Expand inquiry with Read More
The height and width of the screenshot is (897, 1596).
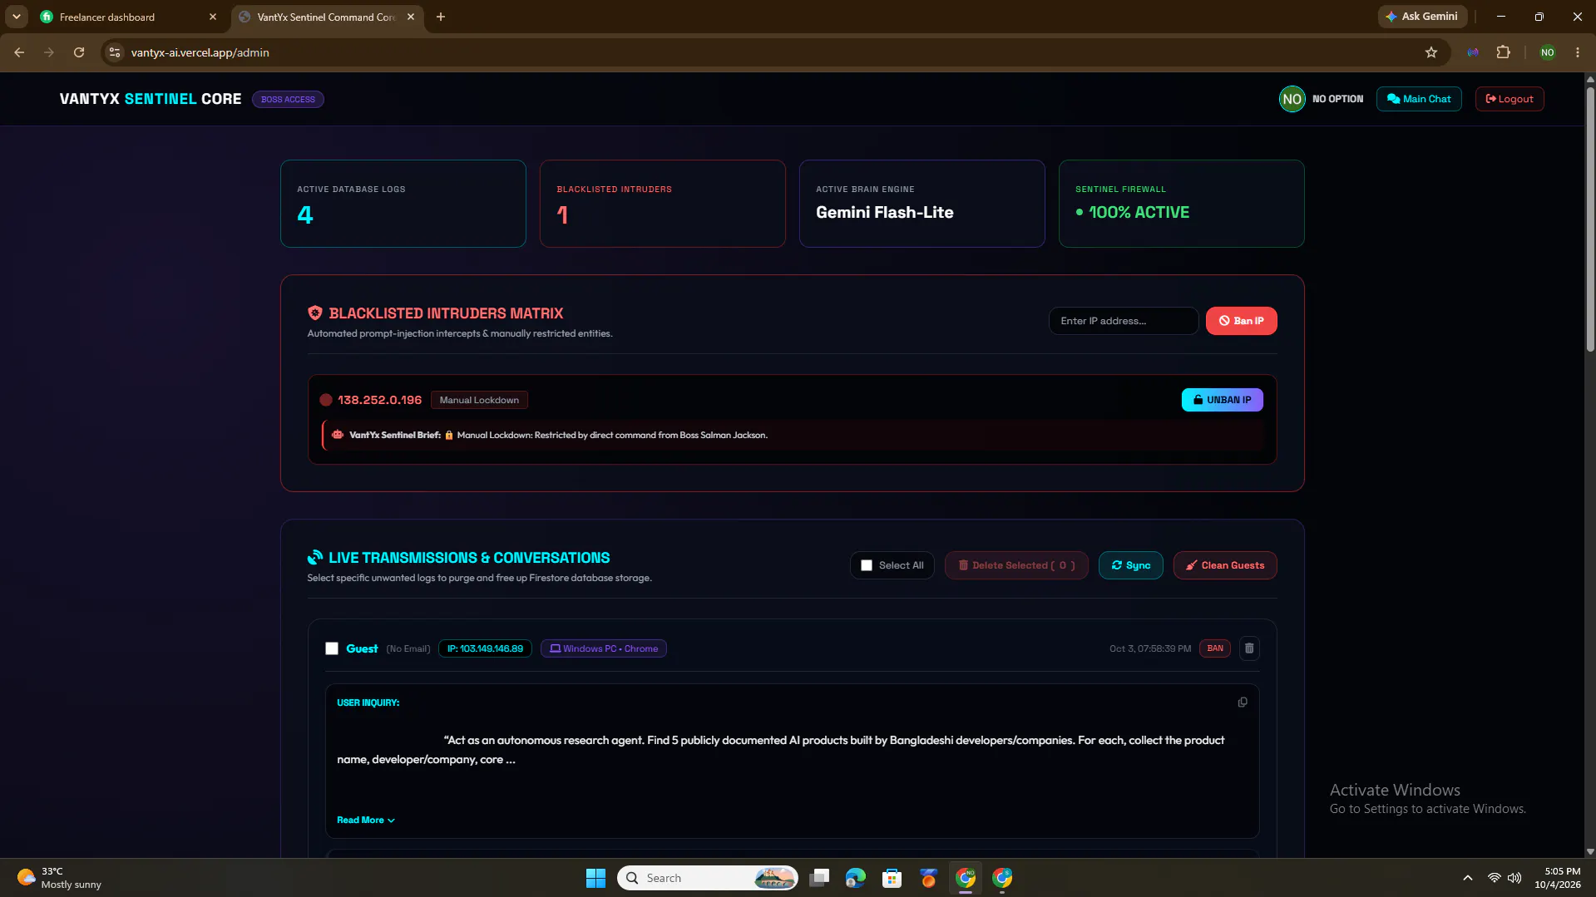click(x=366, y=820)
